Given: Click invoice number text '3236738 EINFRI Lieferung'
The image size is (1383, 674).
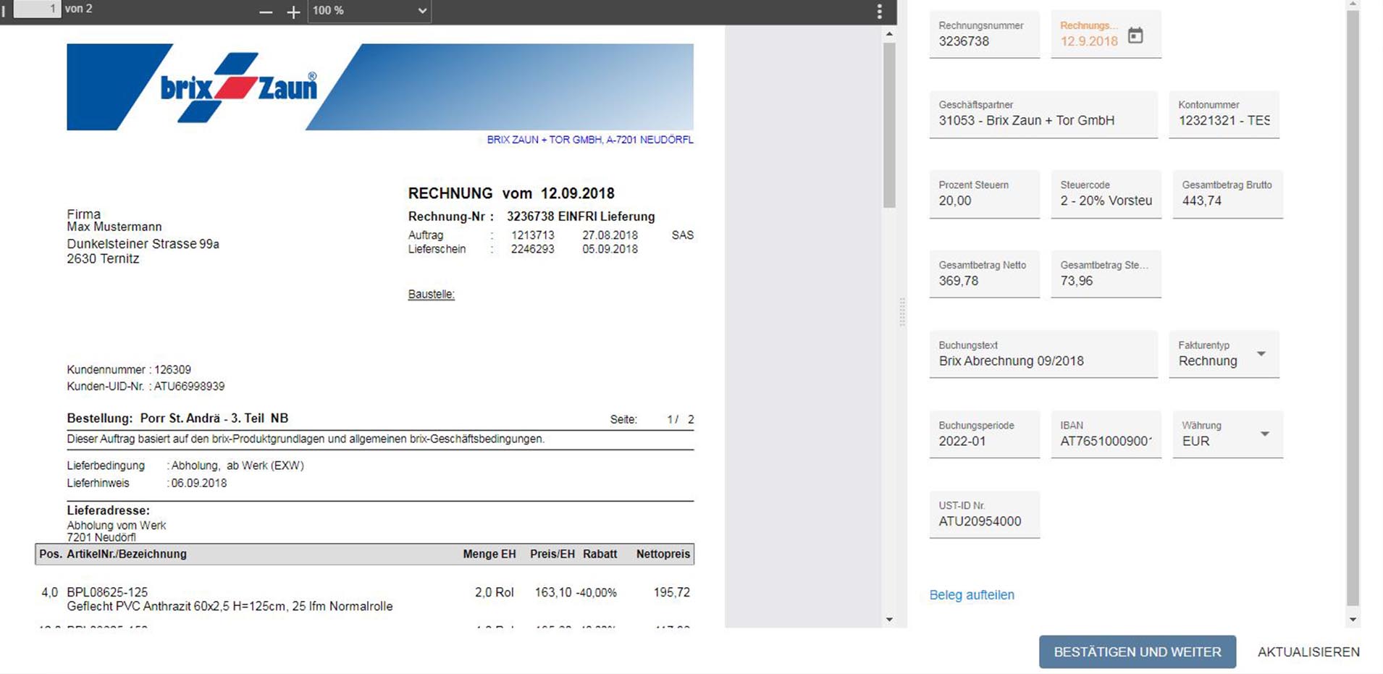Looking at the screenshot, I should pyautogui.click(x=581, y=216).
